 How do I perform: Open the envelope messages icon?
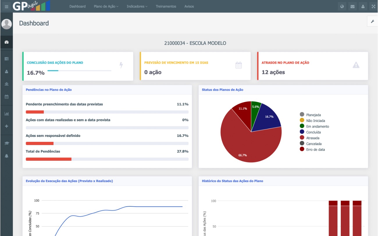pyautogui.click(x=352, y=6)
